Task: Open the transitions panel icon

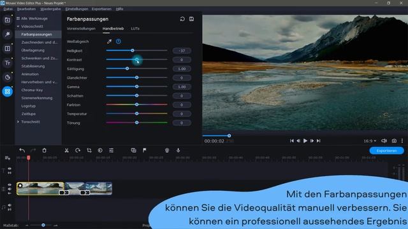Action: click(7, 48)
